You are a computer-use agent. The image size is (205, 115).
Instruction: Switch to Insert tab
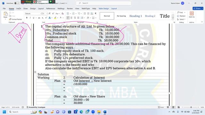19,9
